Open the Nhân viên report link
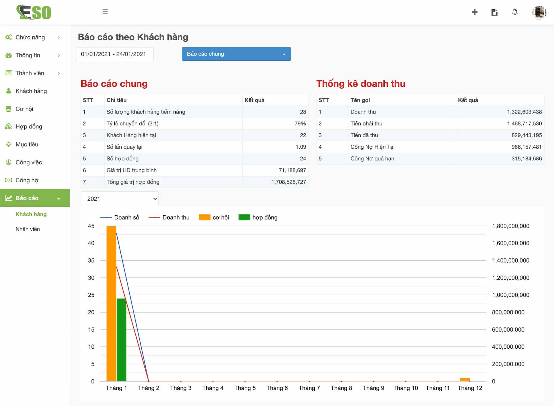Image resolution: width=554 pixels, height=406 pixels. click(28, 229)
